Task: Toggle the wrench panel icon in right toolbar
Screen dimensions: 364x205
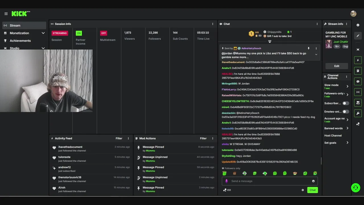Action: point(358,113)
